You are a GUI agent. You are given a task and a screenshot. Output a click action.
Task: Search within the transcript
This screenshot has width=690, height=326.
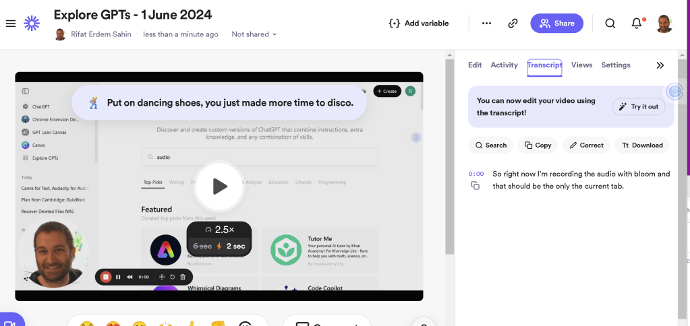tap(490, 145)
